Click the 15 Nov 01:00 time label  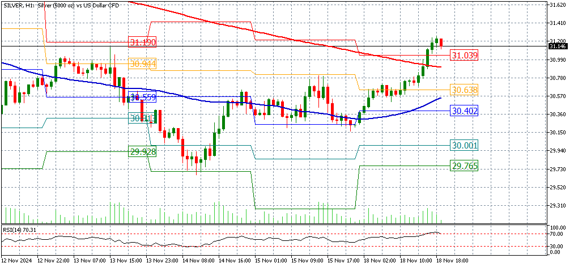click(x=271, y=260)
